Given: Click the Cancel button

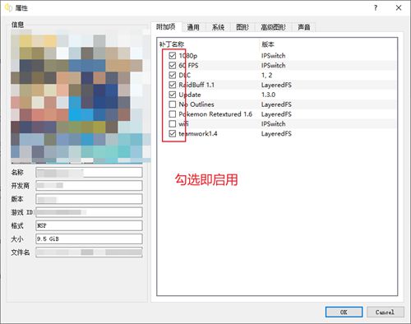Looking at the screenshot, I should pos(385,312).
